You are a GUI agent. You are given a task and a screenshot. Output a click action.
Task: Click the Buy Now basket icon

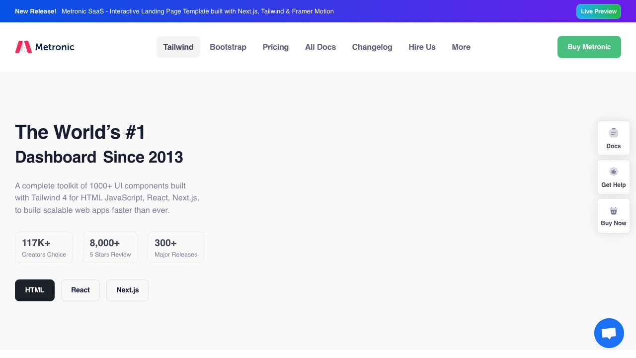(614, 211)
